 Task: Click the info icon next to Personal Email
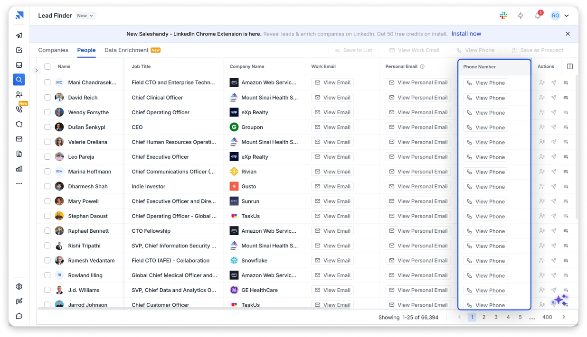422,66
